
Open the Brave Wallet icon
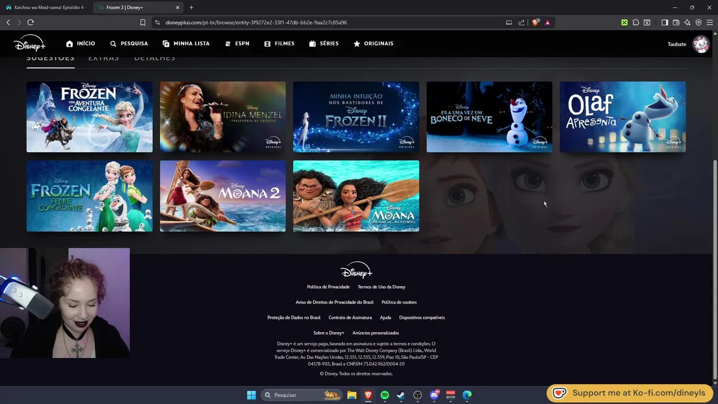tap(676, 22)
